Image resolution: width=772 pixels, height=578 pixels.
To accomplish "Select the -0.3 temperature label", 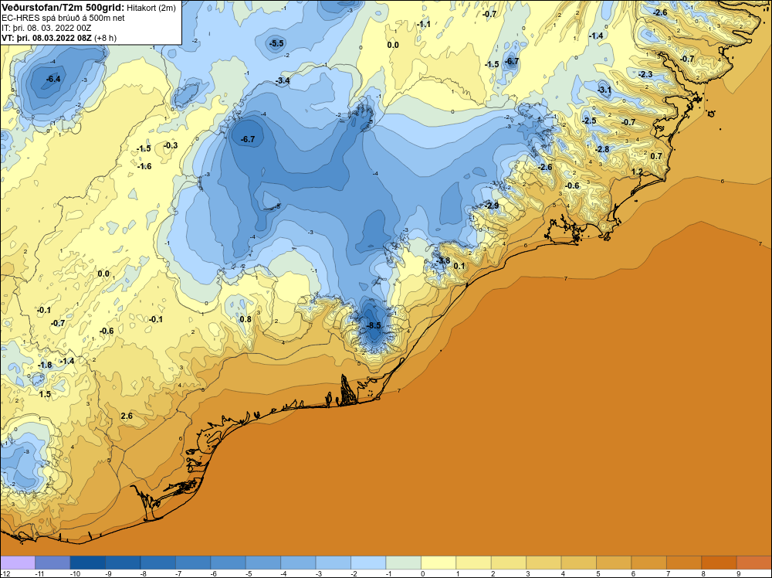I will coord(170,145).
